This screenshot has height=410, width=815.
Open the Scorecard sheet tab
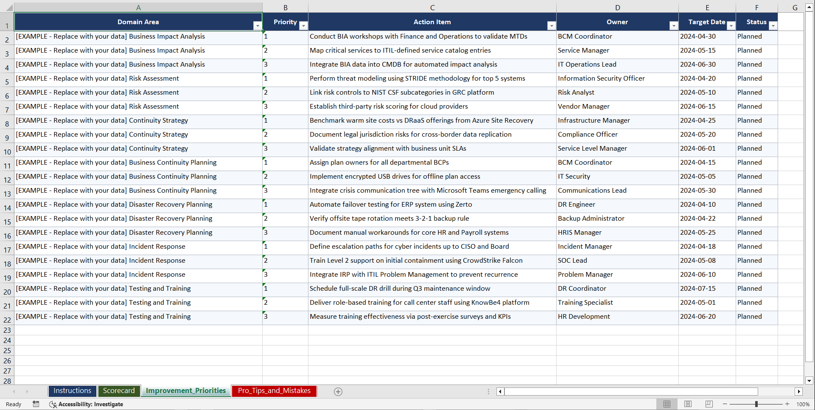click(x=119, y=391)
